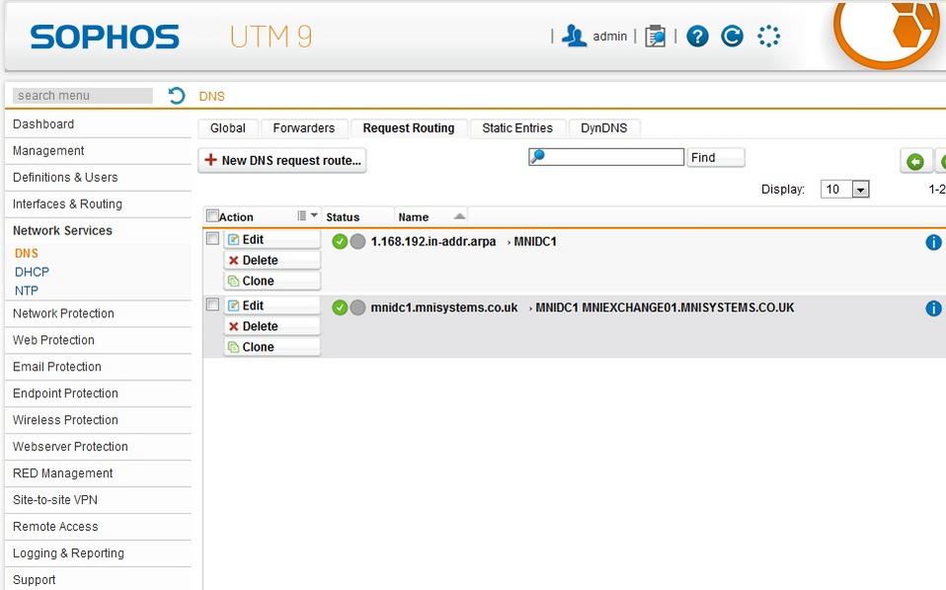Click the help question mark icon
946x590 pixels.
[x=697, y=37]
